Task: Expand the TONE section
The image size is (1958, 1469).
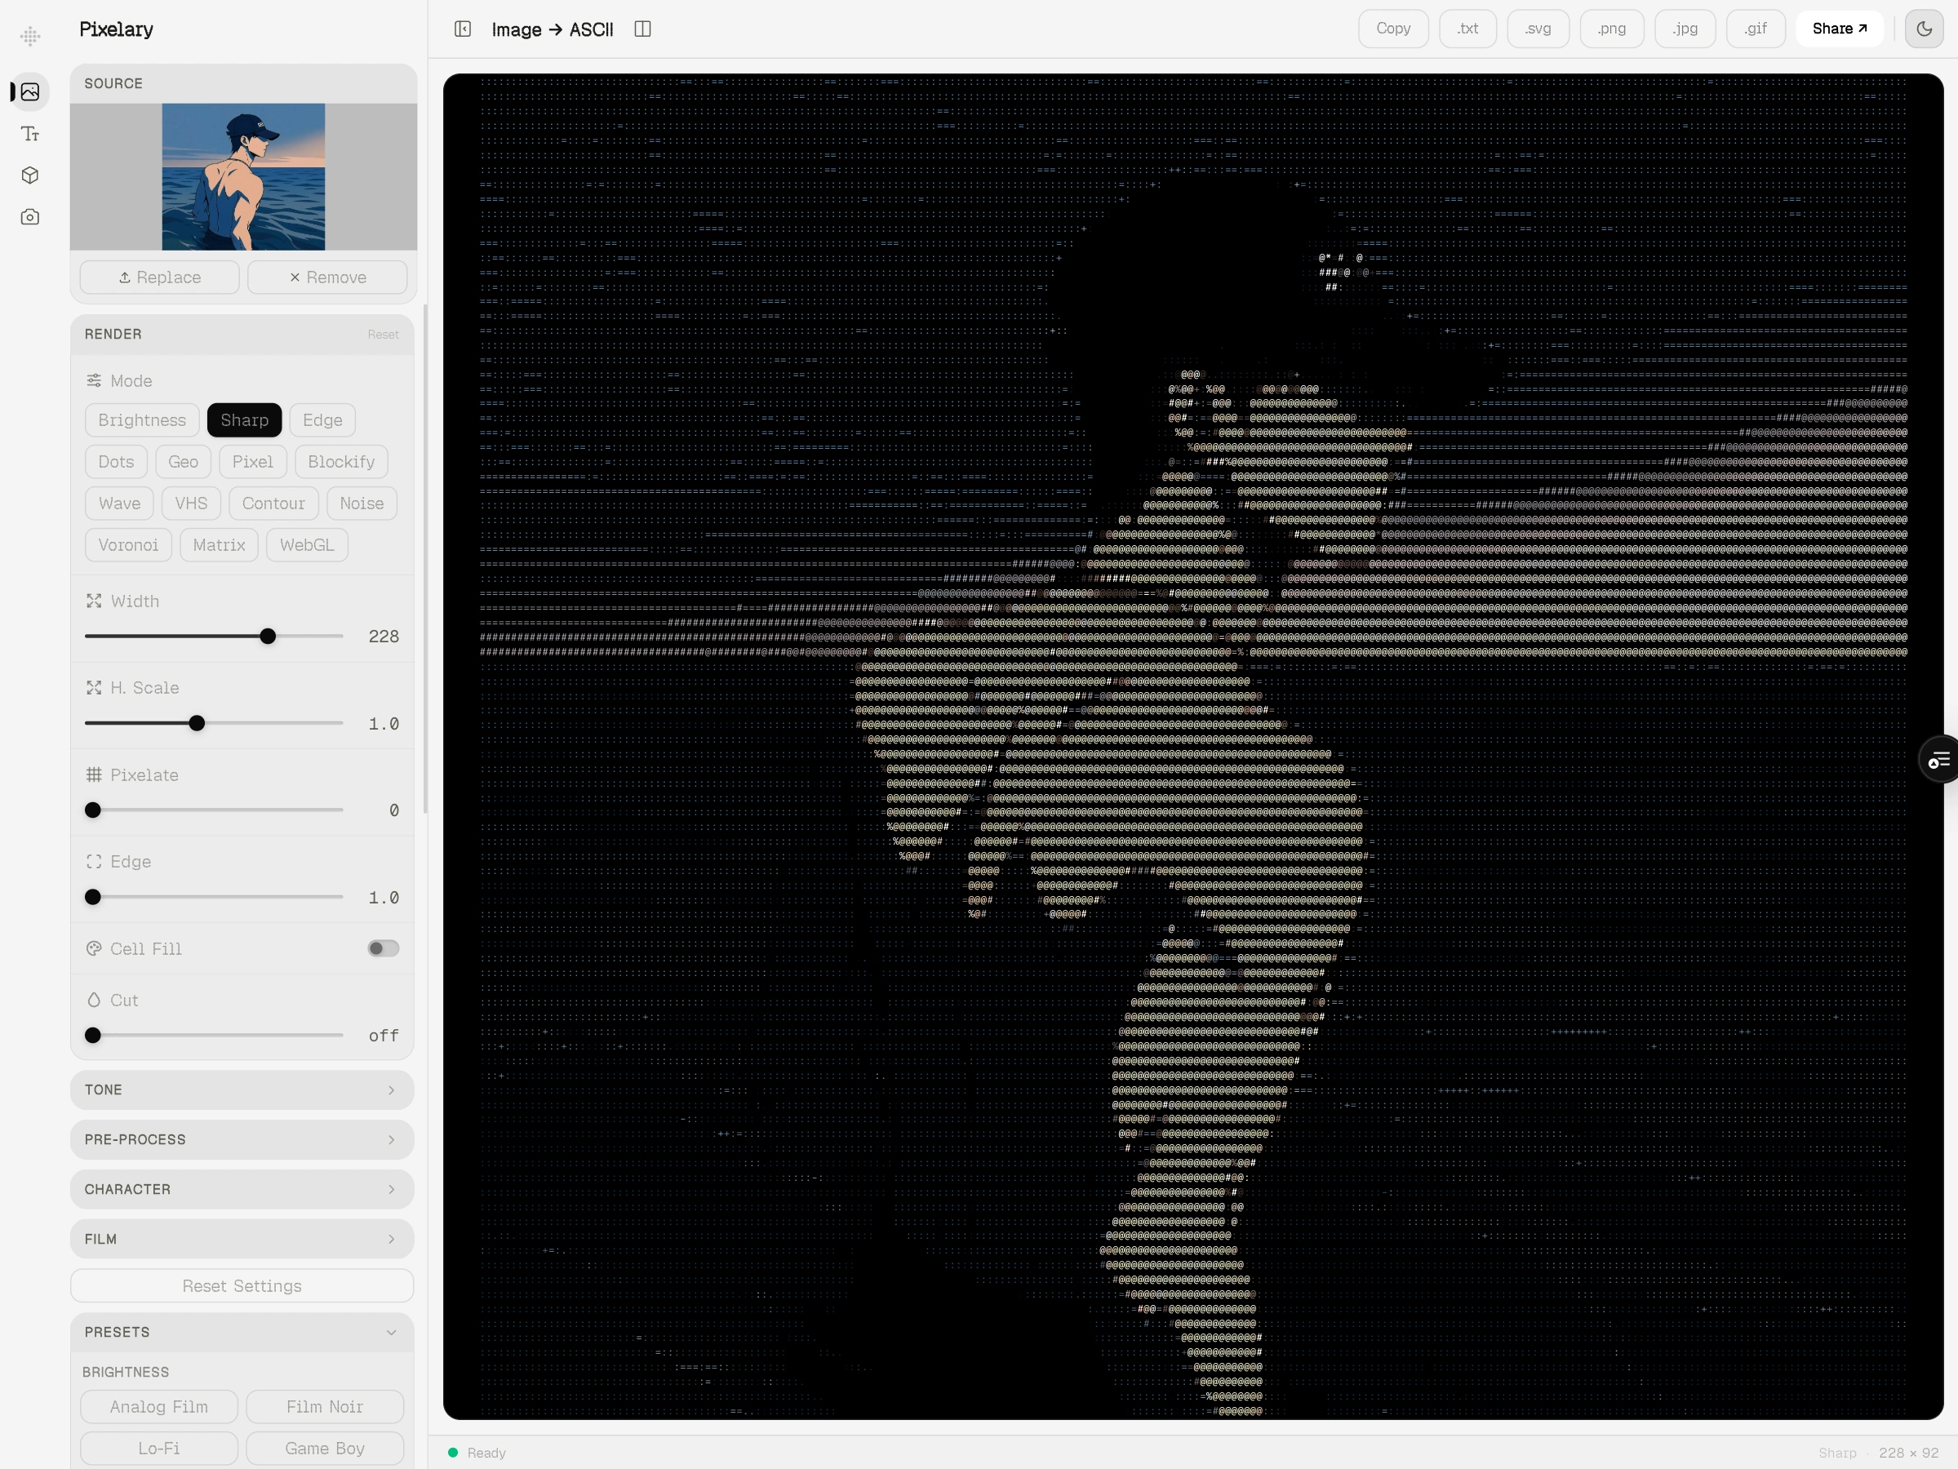Action: pyautogui.click(x=242, y=1090)
